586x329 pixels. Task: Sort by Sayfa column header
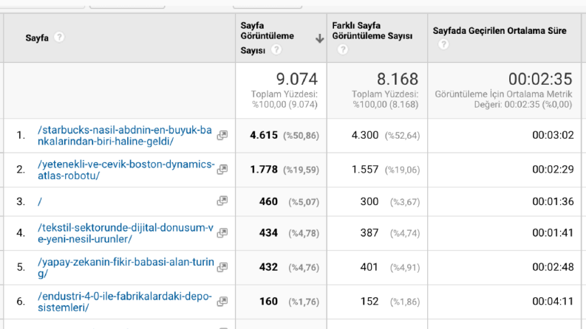[x=37, y=38]
